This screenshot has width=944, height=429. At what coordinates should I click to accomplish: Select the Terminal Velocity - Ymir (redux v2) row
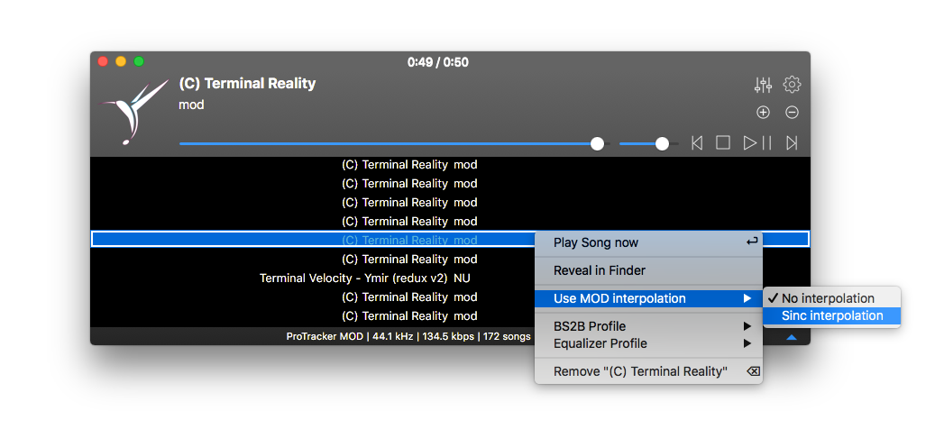(x=450, y=278)
